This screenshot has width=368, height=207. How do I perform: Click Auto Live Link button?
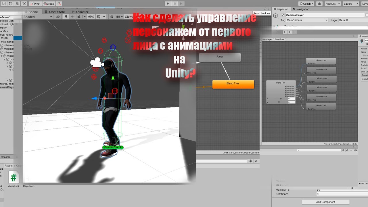click(x=262, y=13)
